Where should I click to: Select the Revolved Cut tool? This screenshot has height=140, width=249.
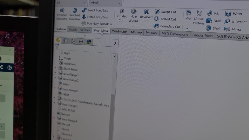pos(146,16)
